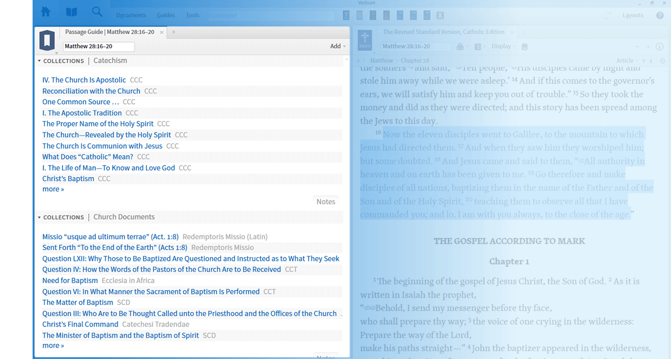
Task: Show more Catechism results
Action: tap(53, 189)
